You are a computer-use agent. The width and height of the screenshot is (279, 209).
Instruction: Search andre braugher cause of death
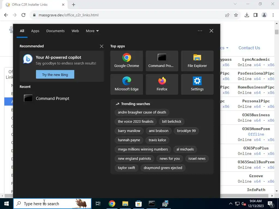(142, 112)
